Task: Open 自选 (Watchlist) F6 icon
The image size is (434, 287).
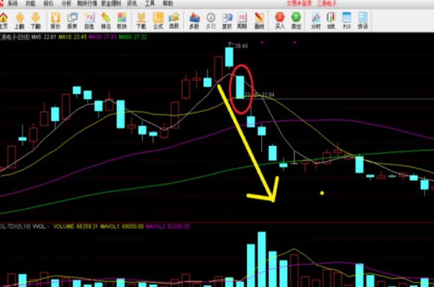Action: 89,20
